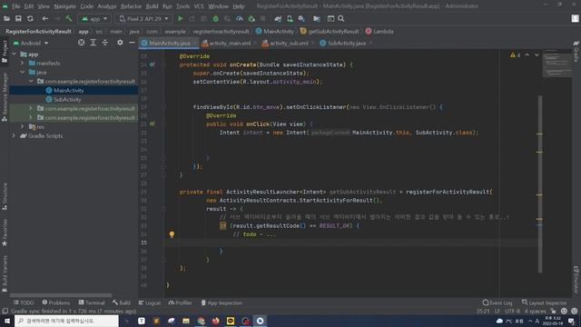The height and width of the screenshot is (327, 581).
Task: Open the Logcat tool window
Action: pyautogui.click(x=150, y=302)
